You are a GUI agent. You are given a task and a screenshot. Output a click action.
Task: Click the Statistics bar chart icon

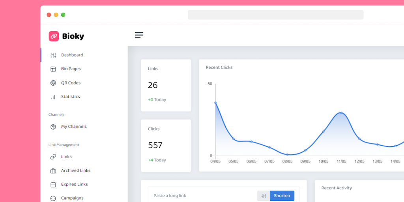click(x=53, y=97)
